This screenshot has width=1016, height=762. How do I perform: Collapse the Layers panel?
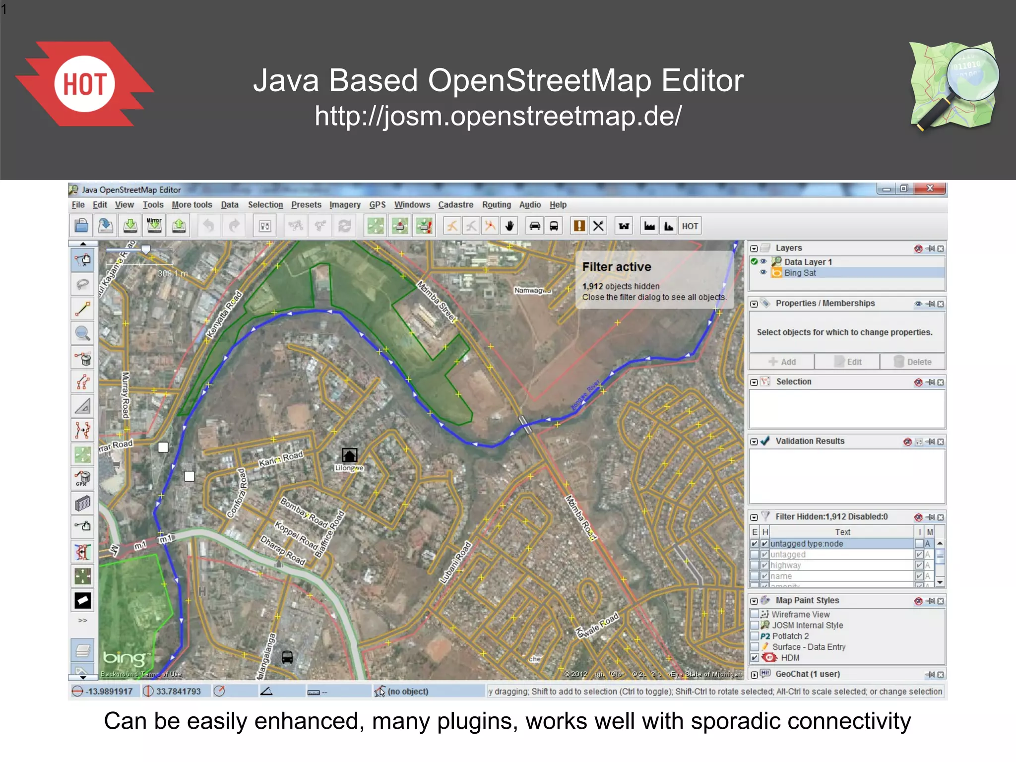754,248
